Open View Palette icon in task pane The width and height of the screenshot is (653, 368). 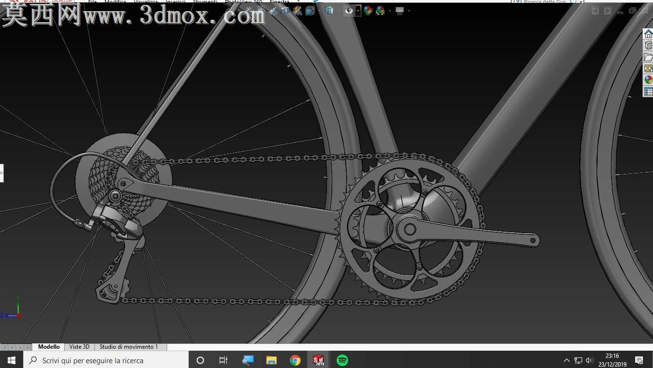coord(648,68)
